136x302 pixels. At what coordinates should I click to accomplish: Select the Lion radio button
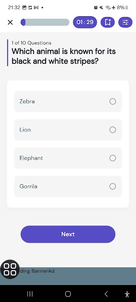[113, 130]
